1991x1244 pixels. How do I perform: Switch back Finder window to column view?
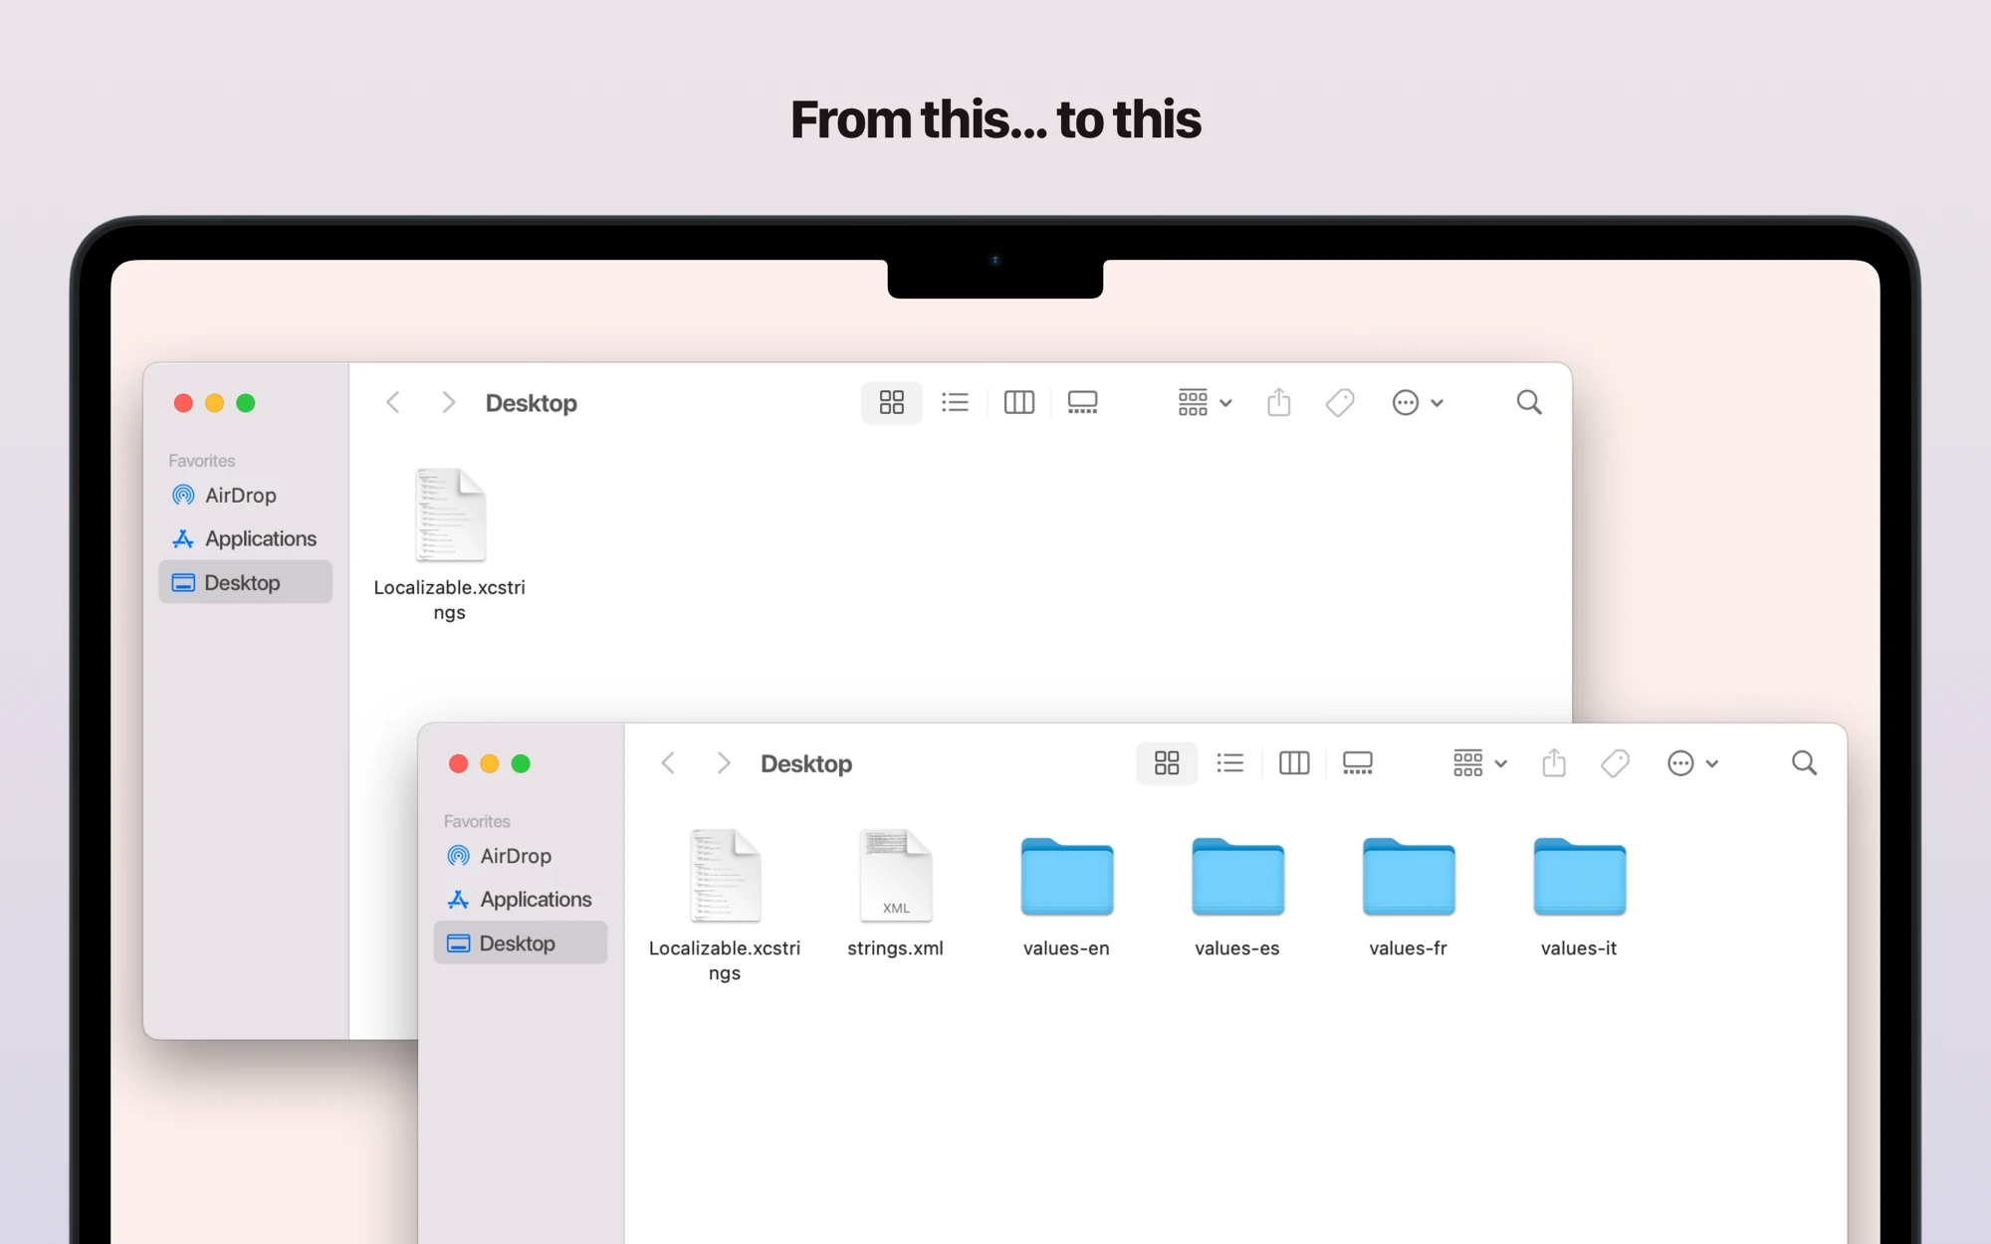pos(1018,402)
